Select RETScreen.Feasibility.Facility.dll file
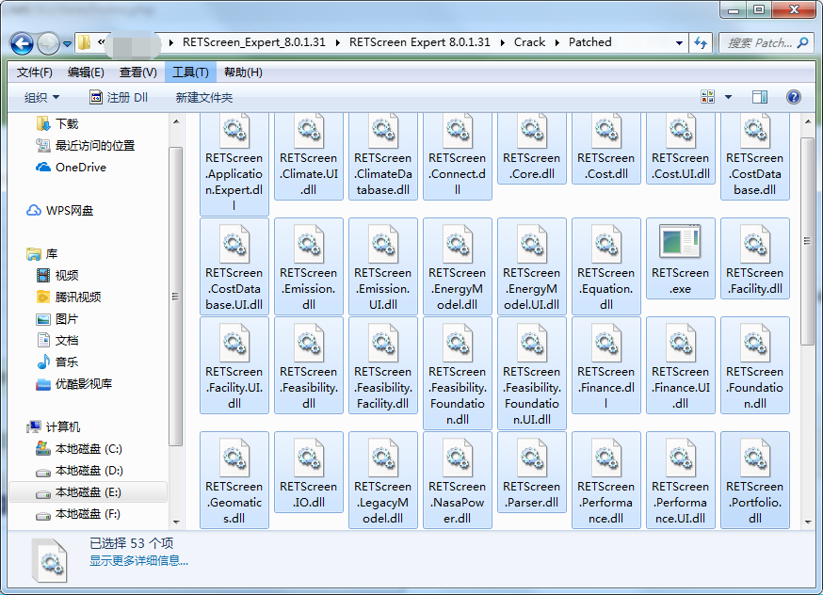This screenshot has height=595, width=823. (x=383, y=364)
